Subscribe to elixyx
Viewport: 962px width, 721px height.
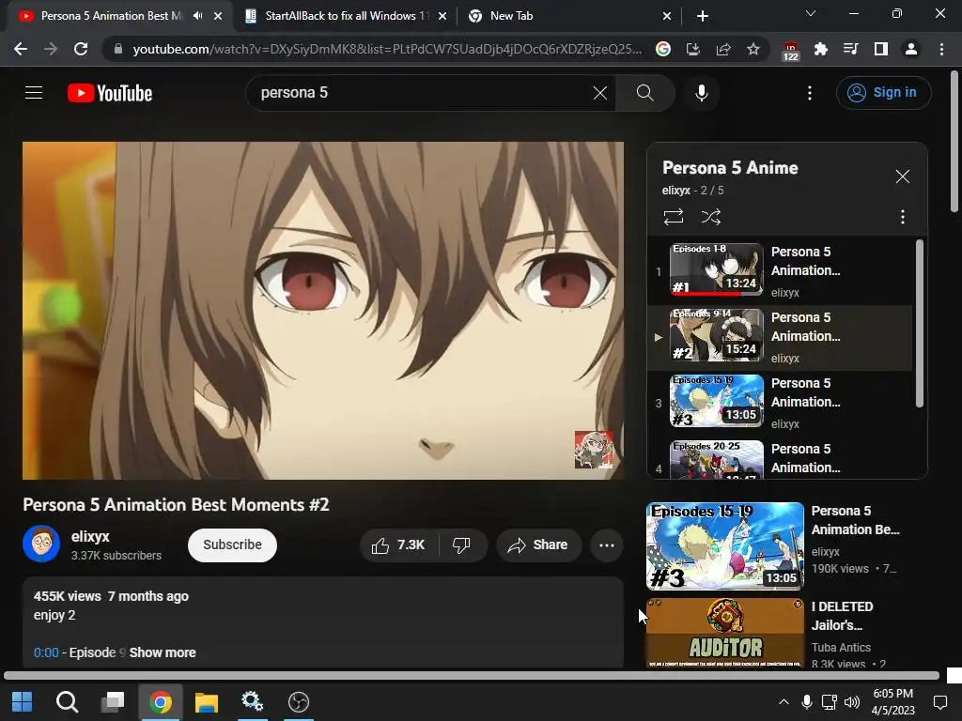coord(232,545)
